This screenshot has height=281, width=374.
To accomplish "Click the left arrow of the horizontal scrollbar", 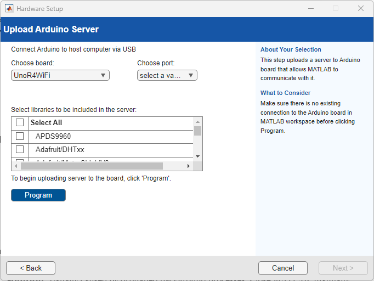I will pyautogui.click(x=16, y=166).
